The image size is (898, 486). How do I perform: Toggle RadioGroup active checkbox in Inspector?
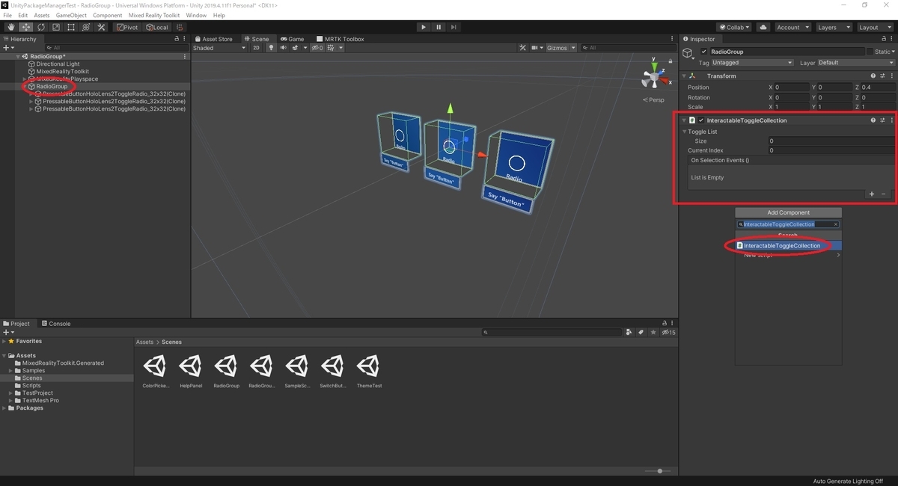pyautogui.click(x=703, y=52)
